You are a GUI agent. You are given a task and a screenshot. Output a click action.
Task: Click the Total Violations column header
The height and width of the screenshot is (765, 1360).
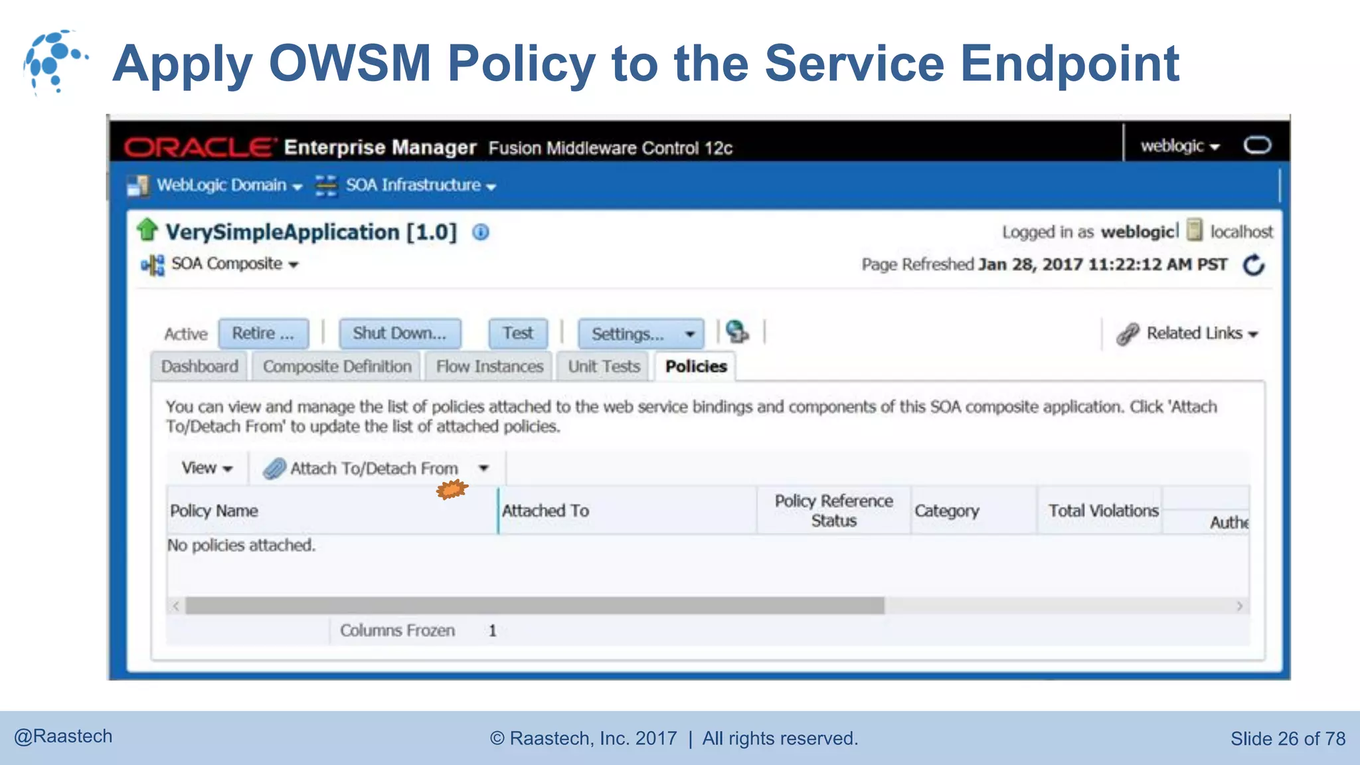(1100, 510)
